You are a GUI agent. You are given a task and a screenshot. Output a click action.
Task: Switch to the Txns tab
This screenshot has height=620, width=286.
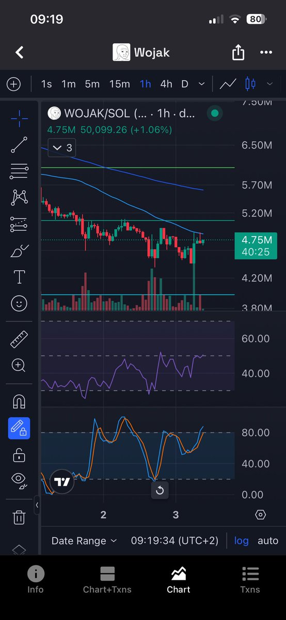pyautogui.click(x=250, y=579)
